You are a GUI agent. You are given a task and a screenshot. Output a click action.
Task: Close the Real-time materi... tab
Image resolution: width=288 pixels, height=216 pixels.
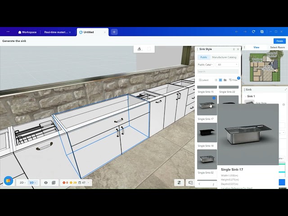pyautogui.click(x=70, y=32)
